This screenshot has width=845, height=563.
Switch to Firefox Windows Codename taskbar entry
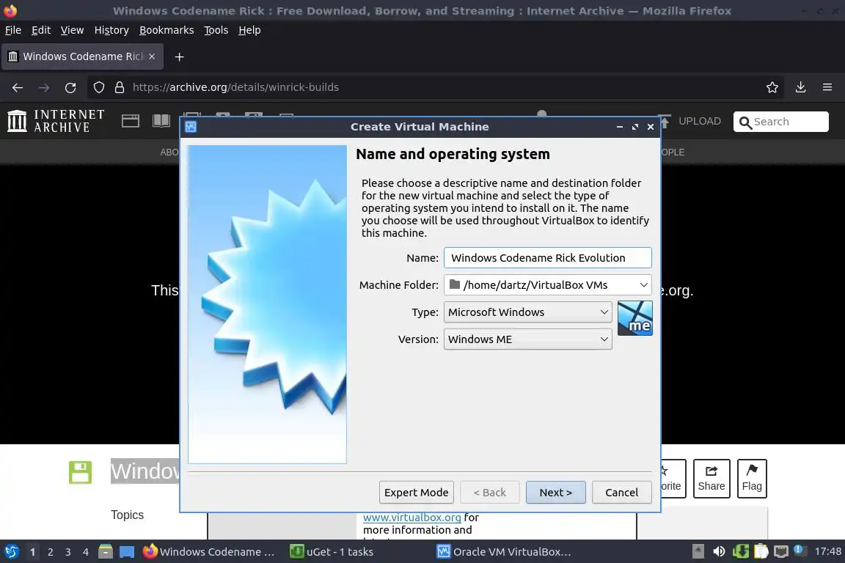tap(209, 552)
